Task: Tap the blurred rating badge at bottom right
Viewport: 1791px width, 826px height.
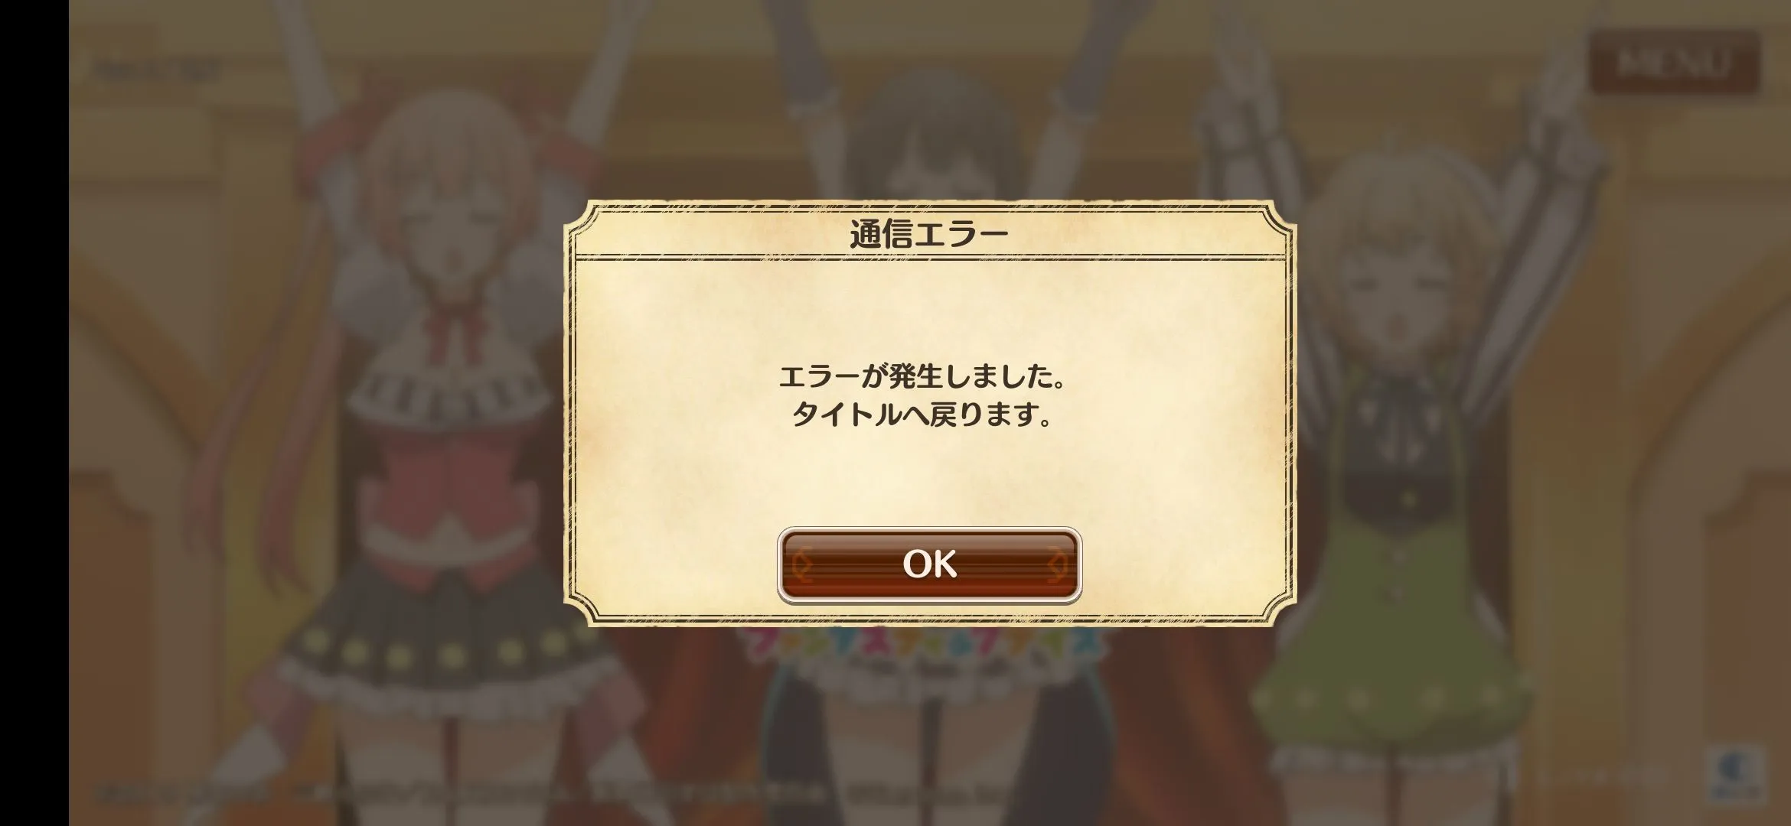Action: (x=1739, y=774)
